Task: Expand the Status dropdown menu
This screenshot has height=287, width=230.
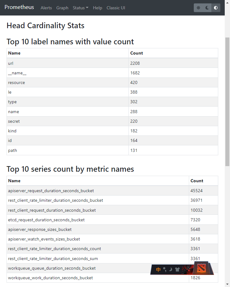Action: pos(80,8)
